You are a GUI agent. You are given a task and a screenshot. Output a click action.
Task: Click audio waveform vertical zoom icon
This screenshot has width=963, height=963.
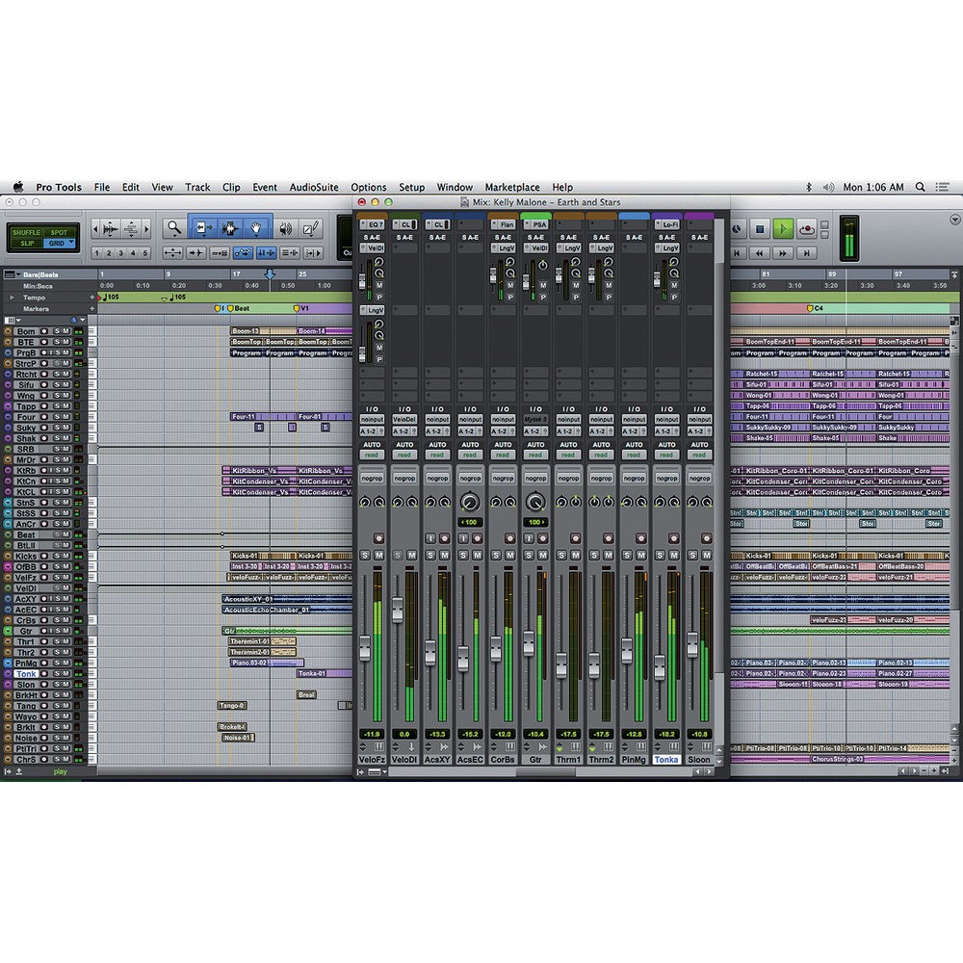click(x=111, y=229)
